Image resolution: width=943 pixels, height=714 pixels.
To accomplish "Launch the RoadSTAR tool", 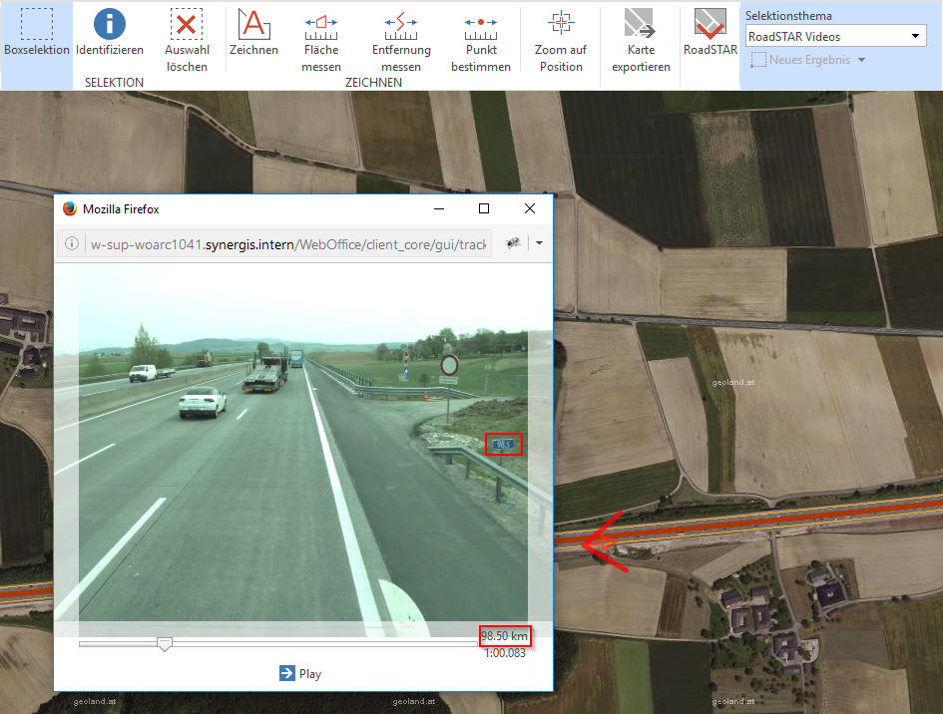I will click(x=710, y=32).
